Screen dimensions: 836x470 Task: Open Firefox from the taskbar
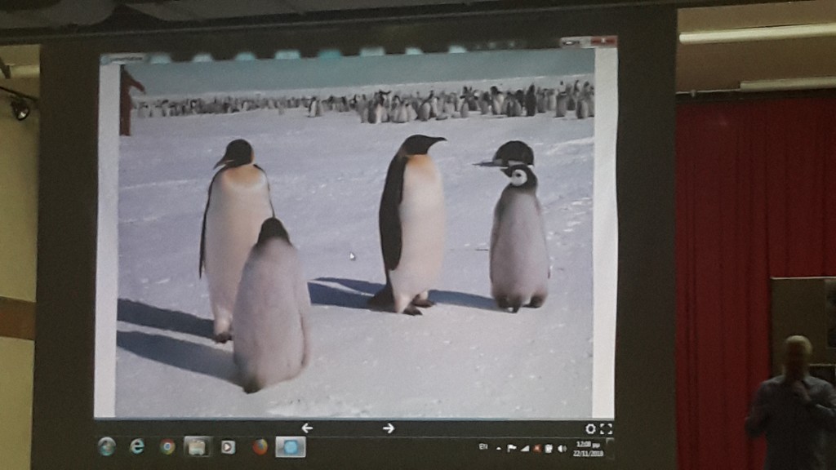[x=260, y=446]
